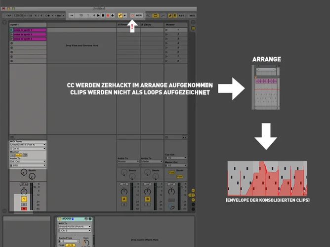Open A Reverb Audio To Master dropdown
This screenshot has height=247, width=330.
click(128, 162)
